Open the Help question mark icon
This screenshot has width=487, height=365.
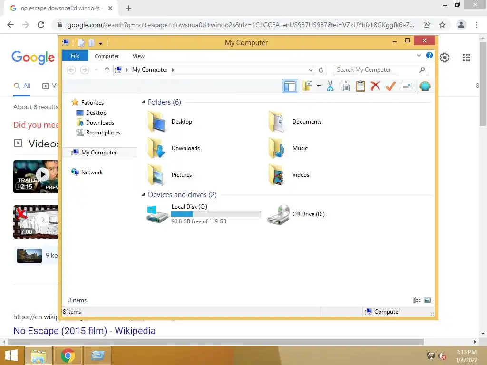[429, 55]
